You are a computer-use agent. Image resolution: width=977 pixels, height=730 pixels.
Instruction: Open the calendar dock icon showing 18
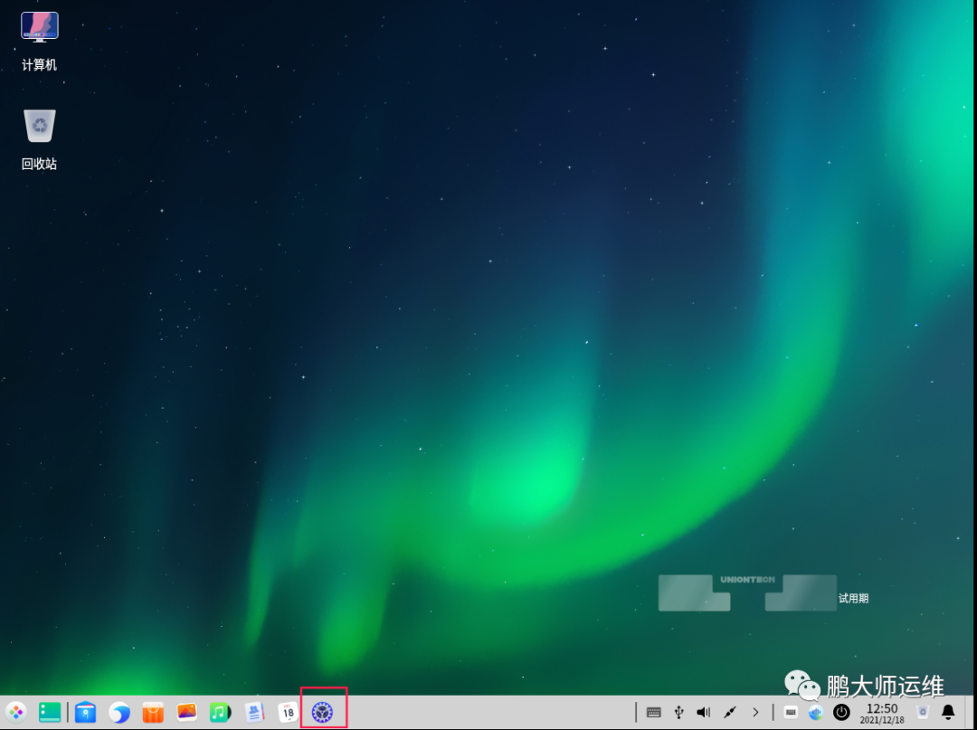288,712
